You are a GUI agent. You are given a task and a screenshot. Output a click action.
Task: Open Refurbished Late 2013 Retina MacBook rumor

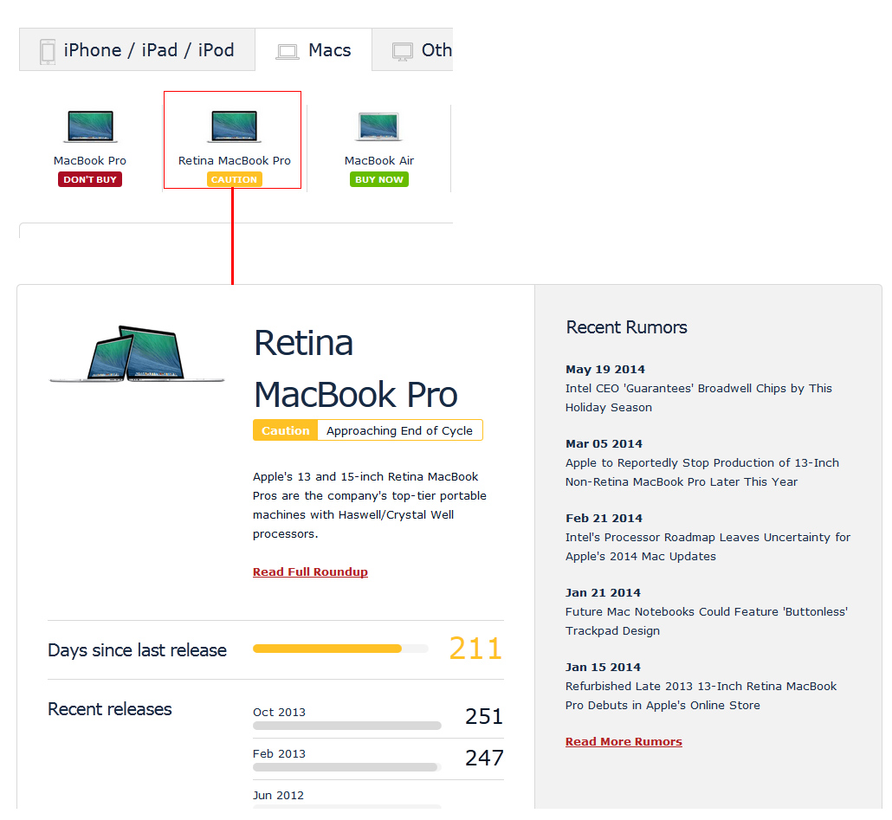click(701, 696)
